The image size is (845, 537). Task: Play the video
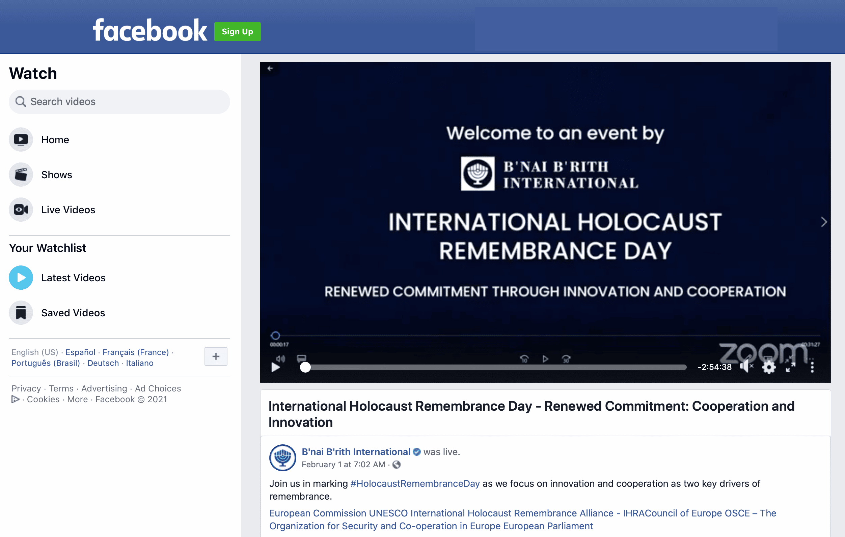[275, 367]
